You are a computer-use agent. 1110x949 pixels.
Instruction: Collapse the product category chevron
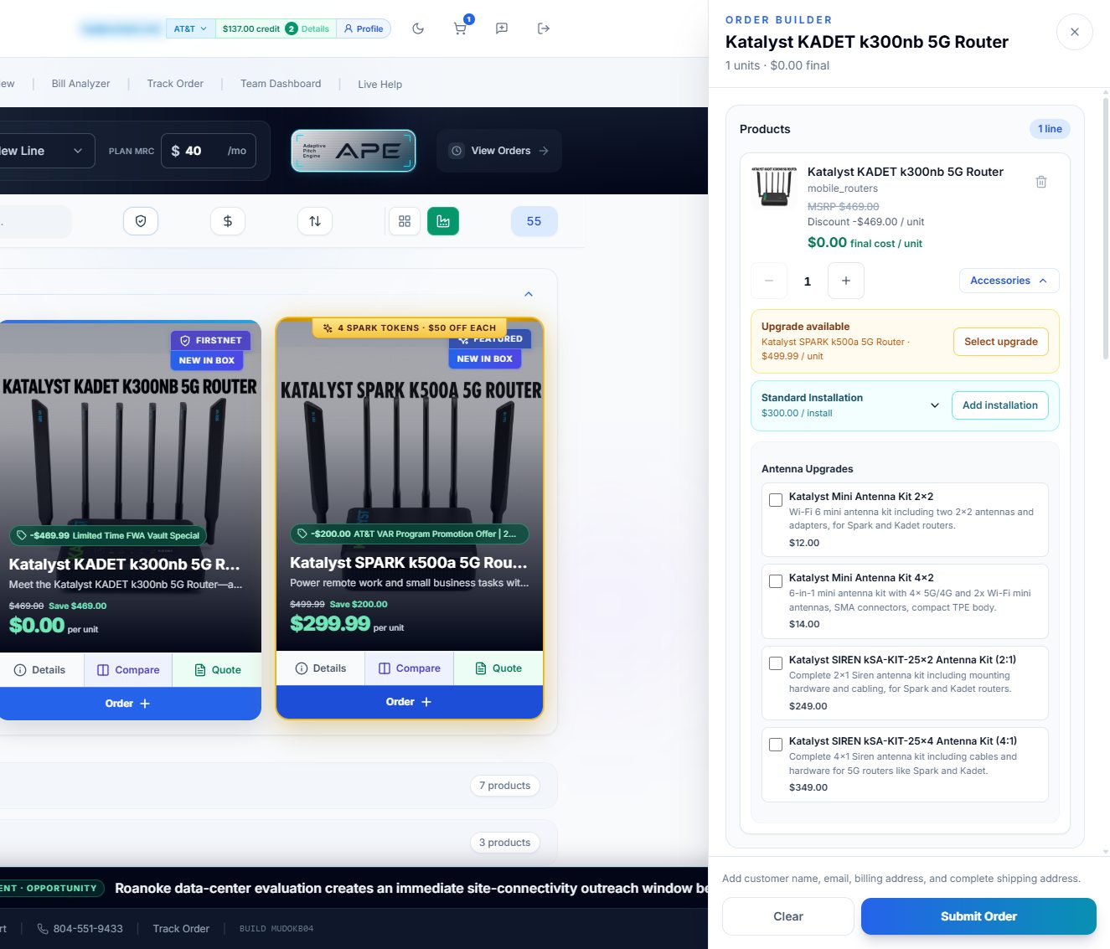point(529,294)
